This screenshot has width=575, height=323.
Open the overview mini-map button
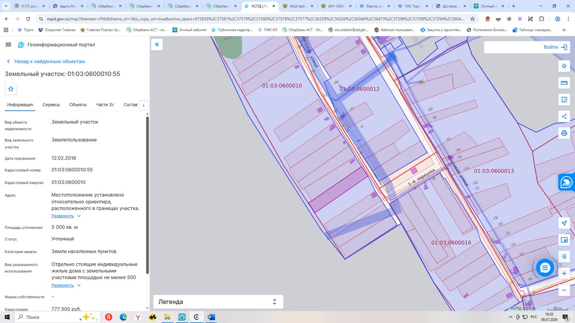click(564, 240)
